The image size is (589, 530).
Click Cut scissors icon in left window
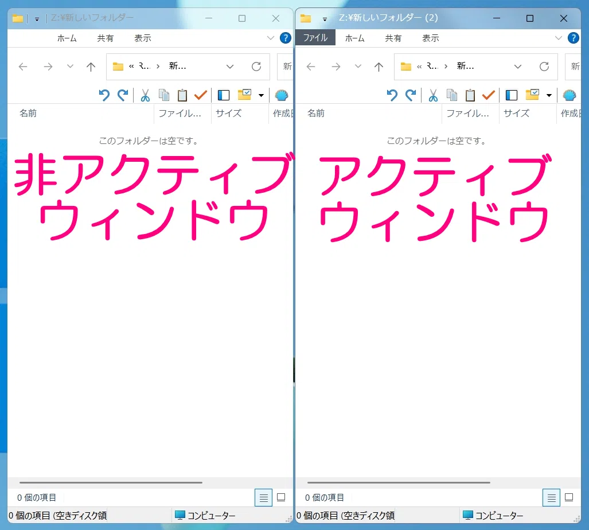(145, 95)
